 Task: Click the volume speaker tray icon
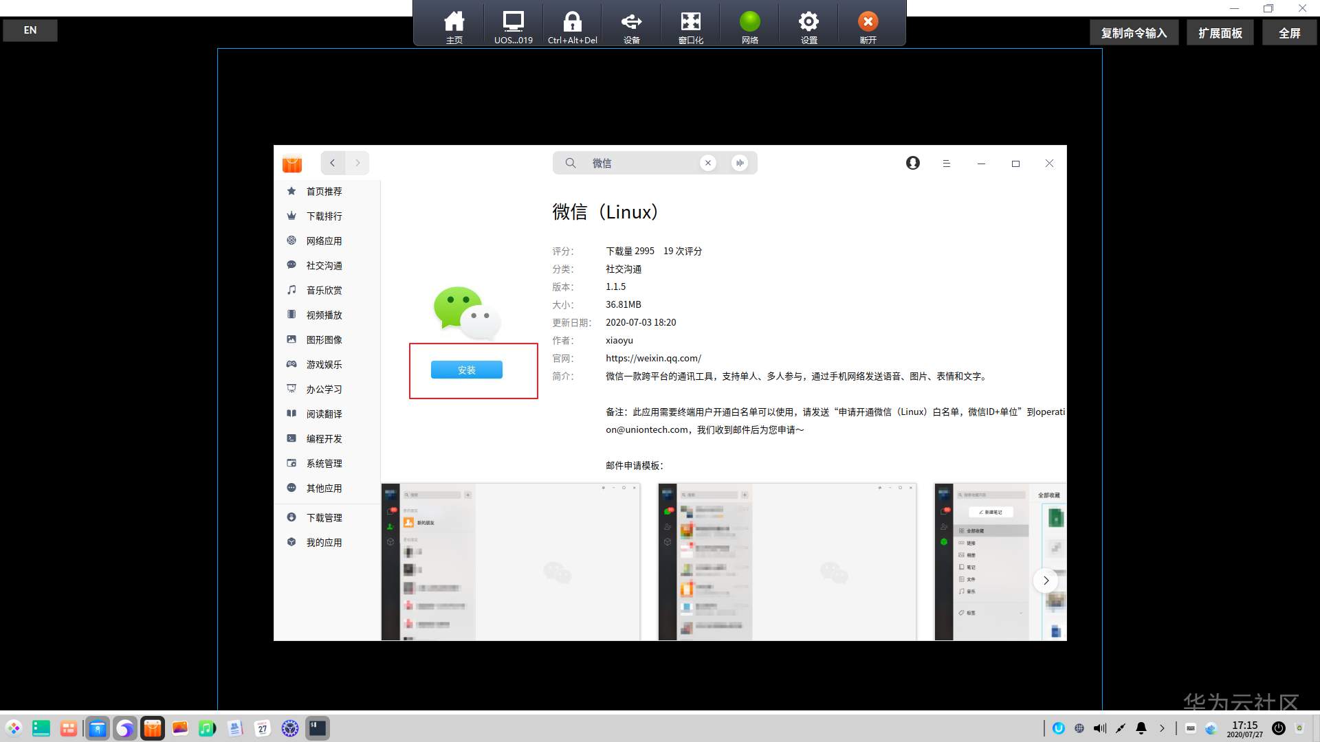[1100, 728]
